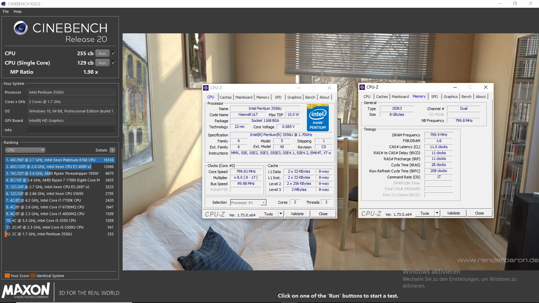Open Tools dropdown arrow in left CPU-Z
The height and width of the screenshot is (303, 539).
point(281,214)
